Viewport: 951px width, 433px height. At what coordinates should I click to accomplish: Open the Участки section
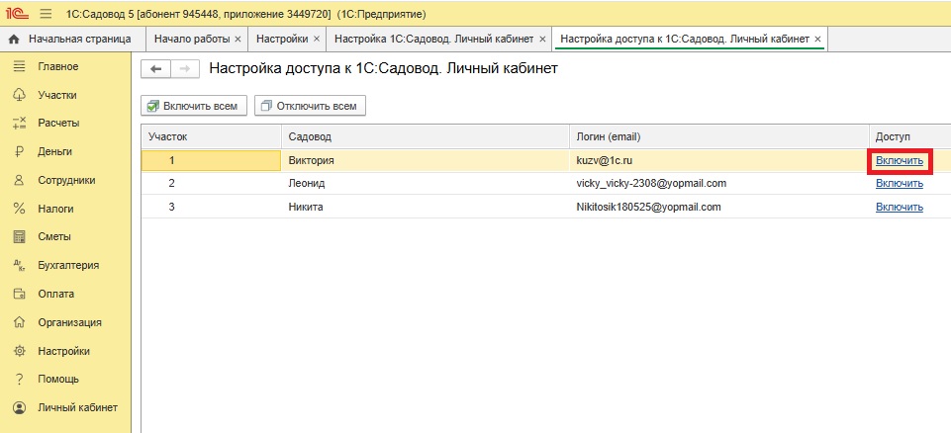[x=57, y=95]
